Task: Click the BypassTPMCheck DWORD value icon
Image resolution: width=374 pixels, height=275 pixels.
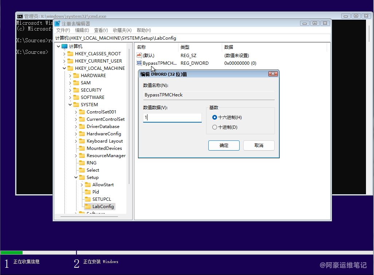Action: point(139,63)
